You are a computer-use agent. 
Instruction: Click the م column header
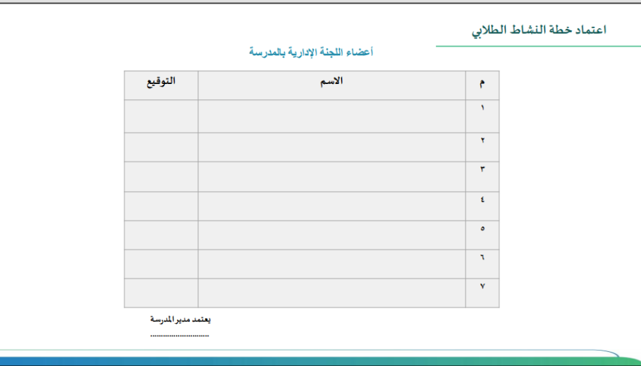[x=482, y=84]
